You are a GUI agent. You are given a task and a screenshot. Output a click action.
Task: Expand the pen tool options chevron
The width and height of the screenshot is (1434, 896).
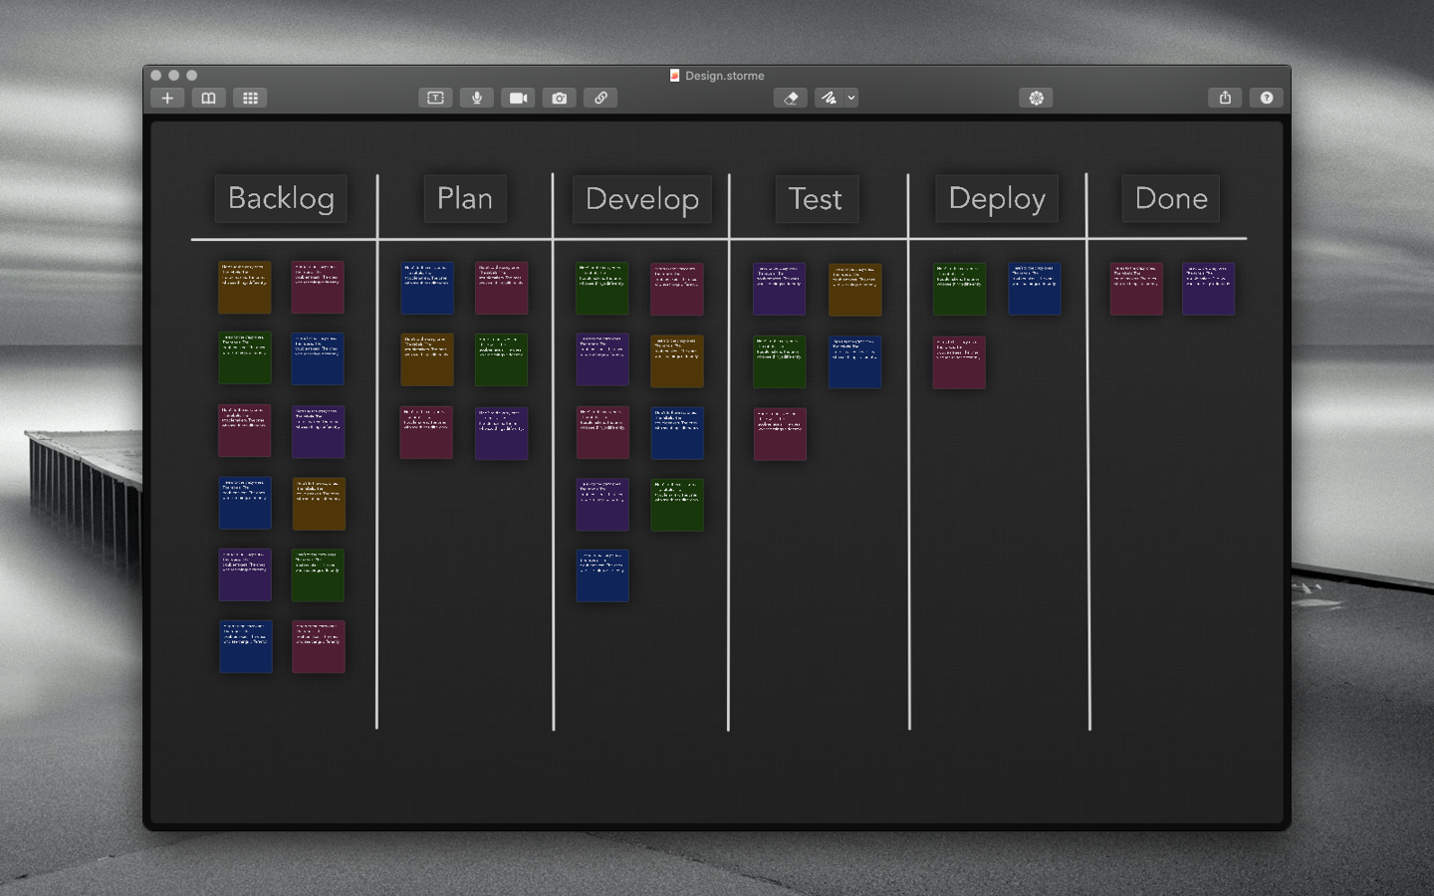coord(851,98)
